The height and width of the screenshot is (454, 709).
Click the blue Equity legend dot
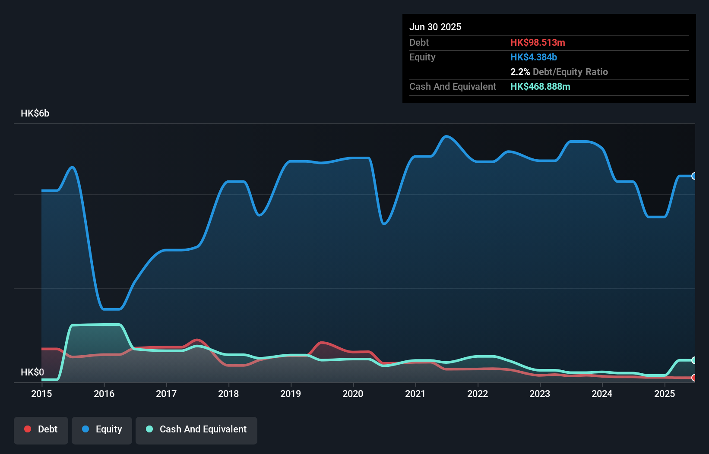coord(85,429)
